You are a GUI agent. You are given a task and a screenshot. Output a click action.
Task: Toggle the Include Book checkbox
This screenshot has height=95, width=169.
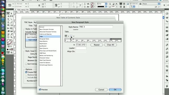pos(26,77)
